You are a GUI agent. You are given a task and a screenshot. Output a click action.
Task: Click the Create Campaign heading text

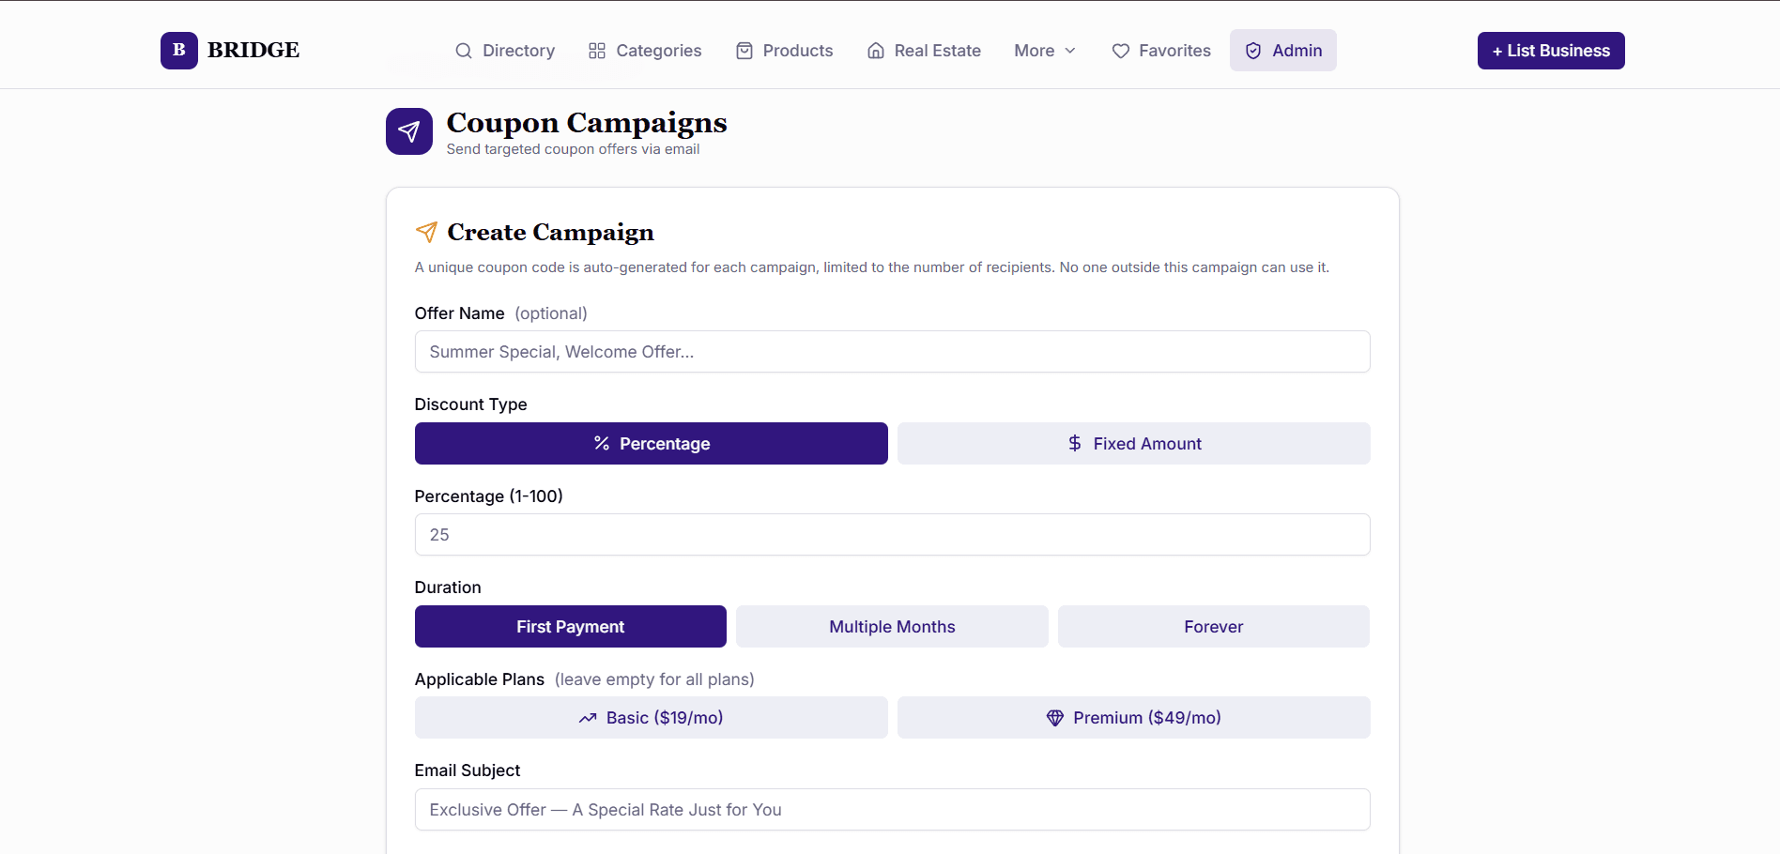[x=551, y=232]
